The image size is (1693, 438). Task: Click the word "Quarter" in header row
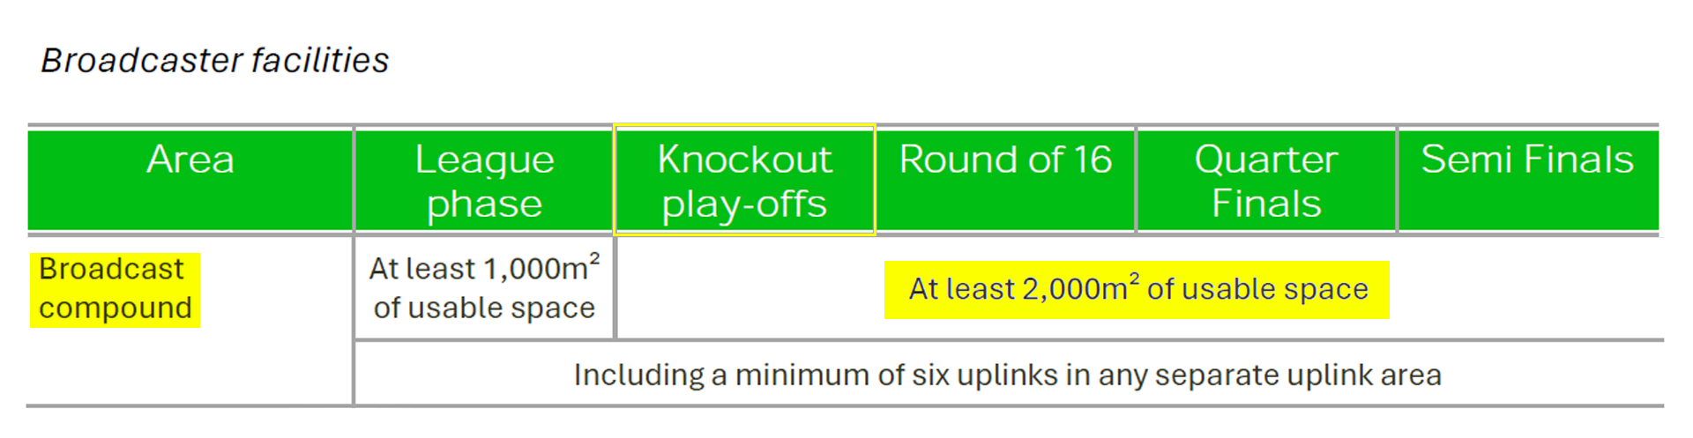(1266, 160)
